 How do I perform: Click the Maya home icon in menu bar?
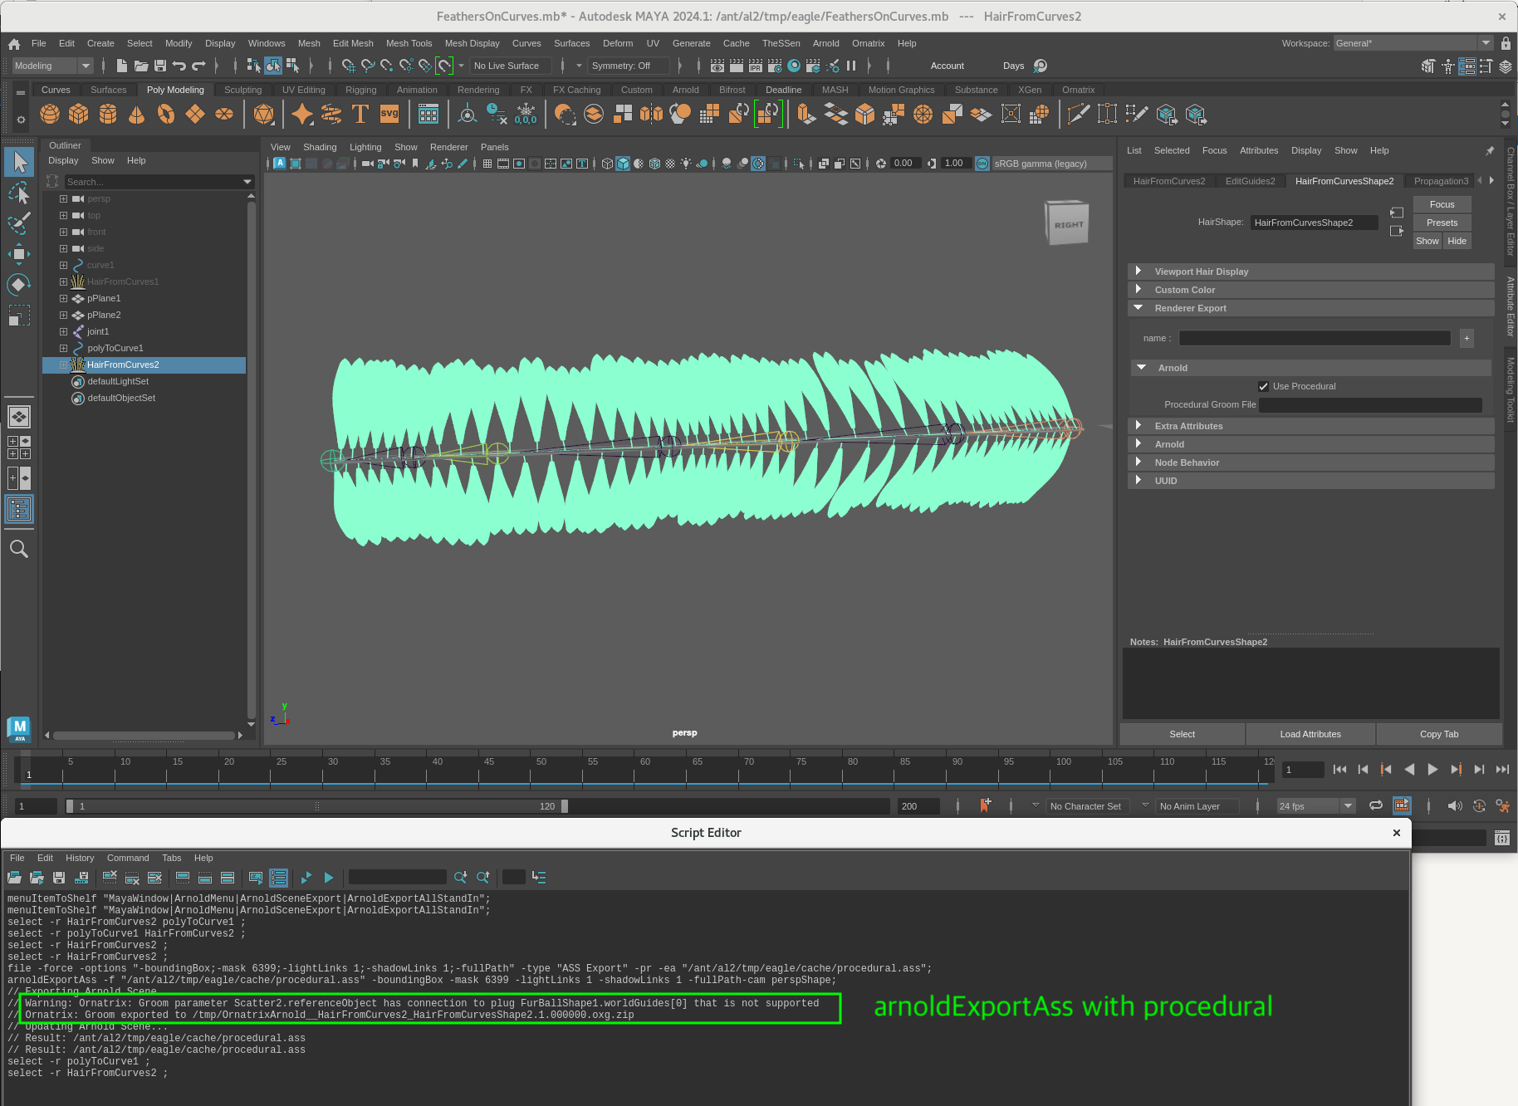coord(14,44)
